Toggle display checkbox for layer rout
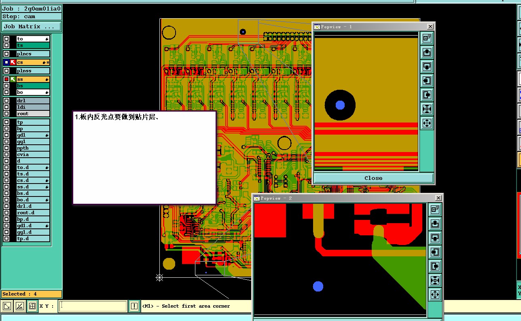The width and height of the screenshot is (521, 321). (6, 114)
